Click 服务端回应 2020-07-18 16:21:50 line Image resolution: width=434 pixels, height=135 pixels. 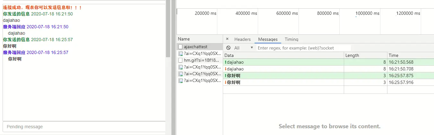click(x=36, y=27)
